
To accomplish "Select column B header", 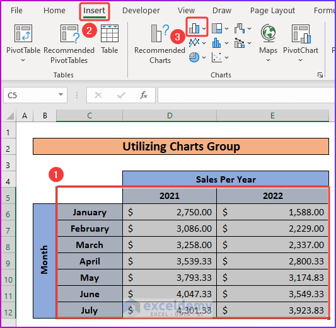I will pyautogui.click(x=45, y=116).
